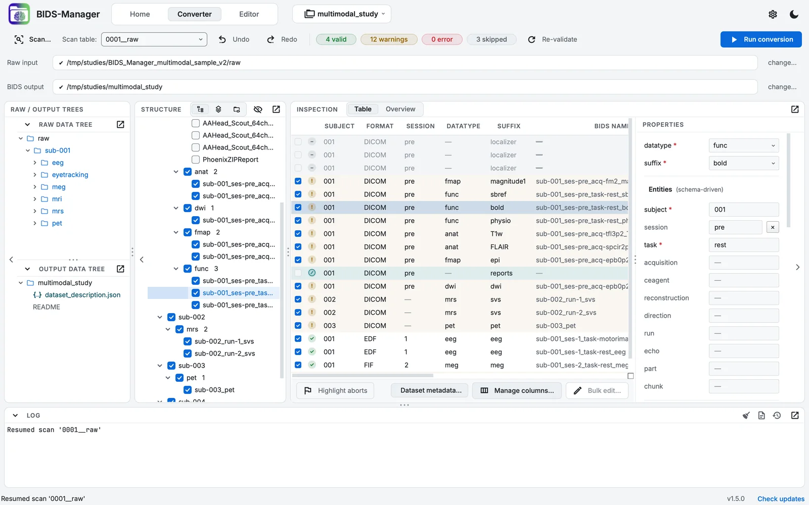The image size is (809, 505).
Task: Switch to the Editor tab
Action: point(249,14)
